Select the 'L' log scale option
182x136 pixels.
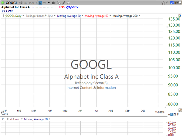point(172,115)
